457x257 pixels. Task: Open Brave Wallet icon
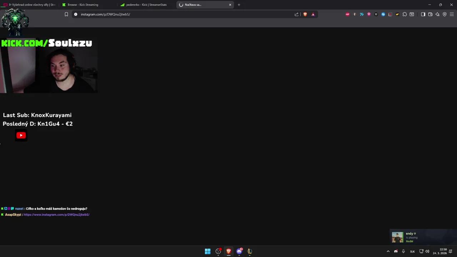pos(430,14)
